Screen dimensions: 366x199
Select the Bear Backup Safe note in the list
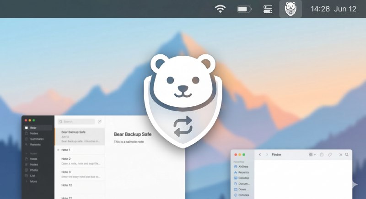coord(80,136)
